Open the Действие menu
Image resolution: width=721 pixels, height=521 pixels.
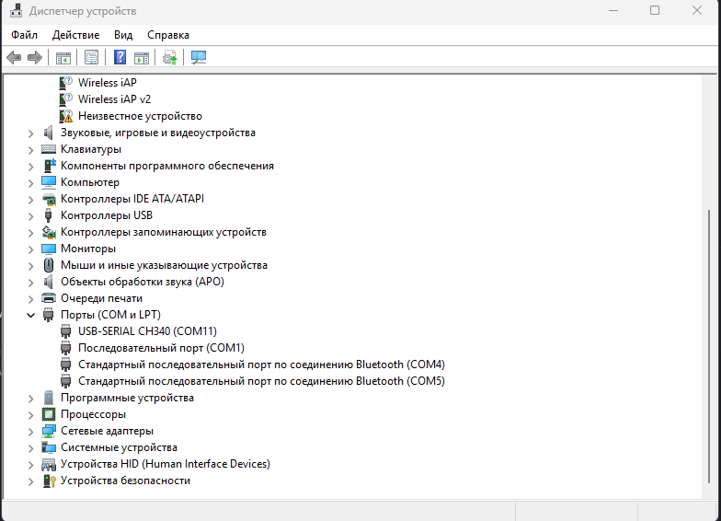point(75,35)
